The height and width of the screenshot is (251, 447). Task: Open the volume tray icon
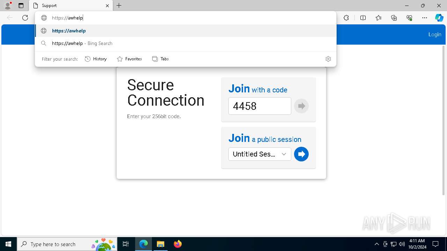[x=402, y=244]
